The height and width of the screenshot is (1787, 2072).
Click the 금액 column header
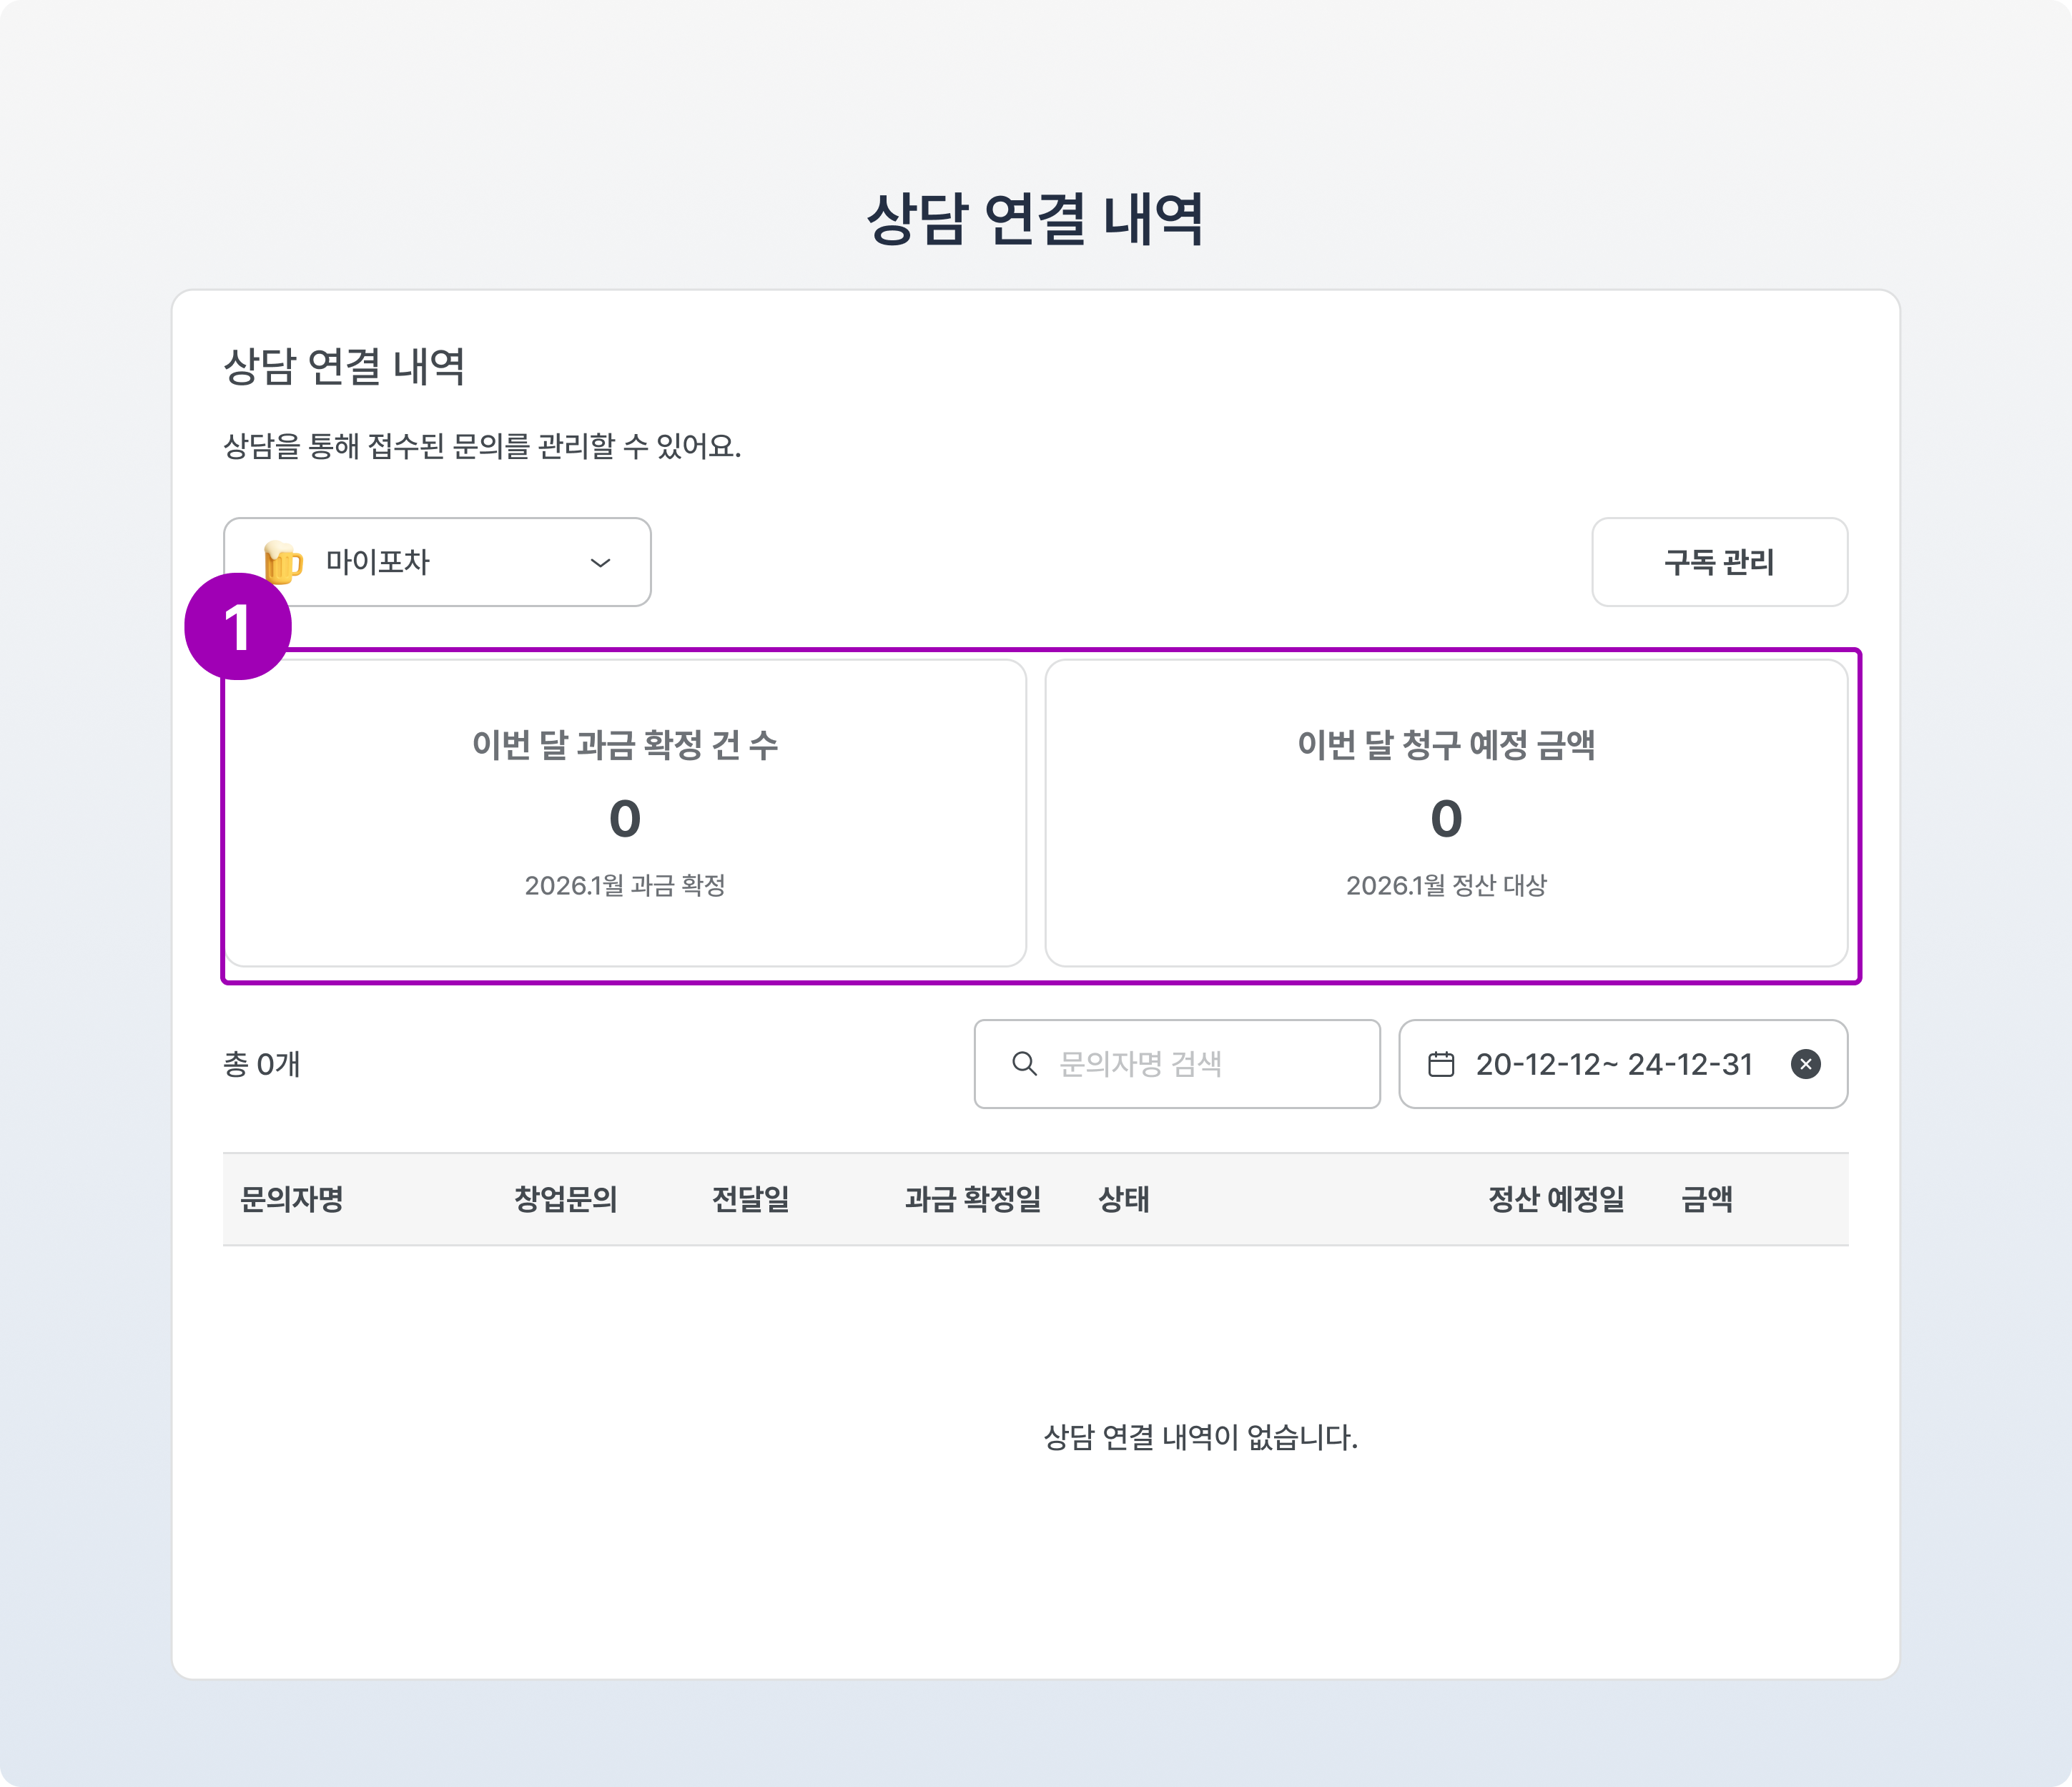[x=1706, y=1199]
